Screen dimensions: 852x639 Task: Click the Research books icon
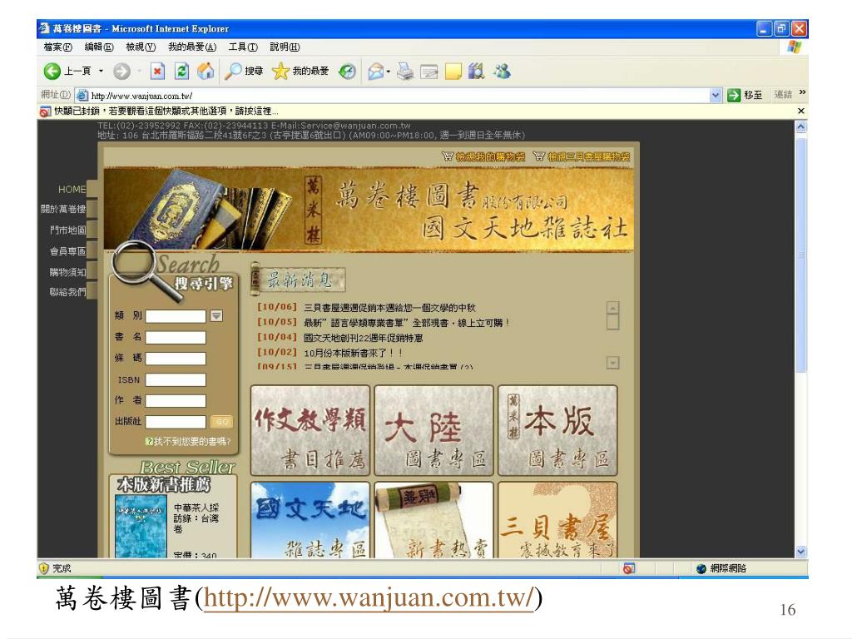[477, 72]
